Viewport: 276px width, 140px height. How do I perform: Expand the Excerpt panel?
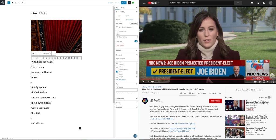[127, 103]
